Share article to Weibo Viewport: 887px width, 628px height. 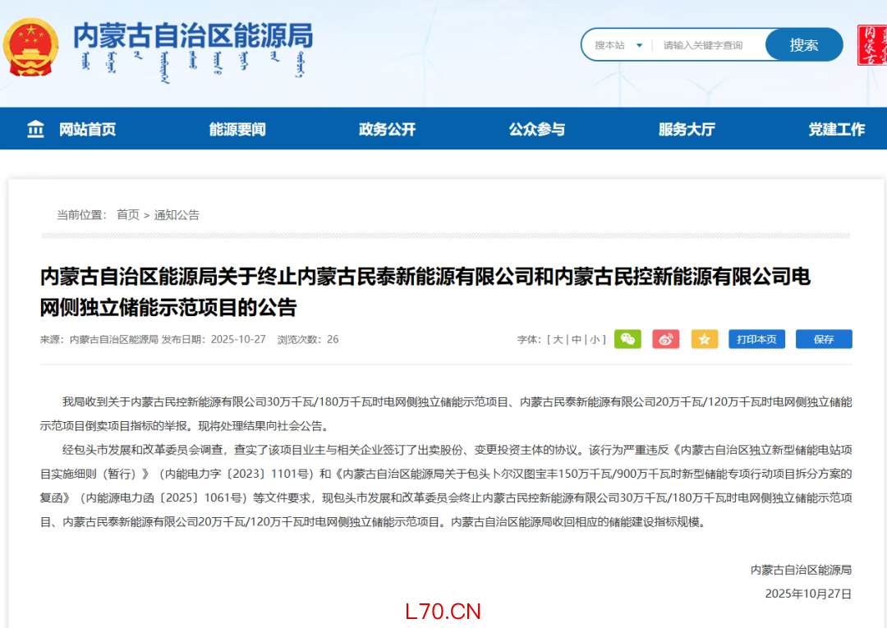coord(665,339)
